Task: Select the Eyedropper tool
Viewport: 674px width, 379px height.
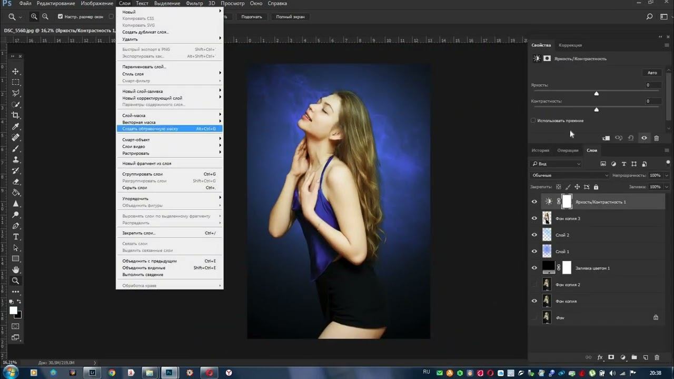Action: click(x=15, y=127)
